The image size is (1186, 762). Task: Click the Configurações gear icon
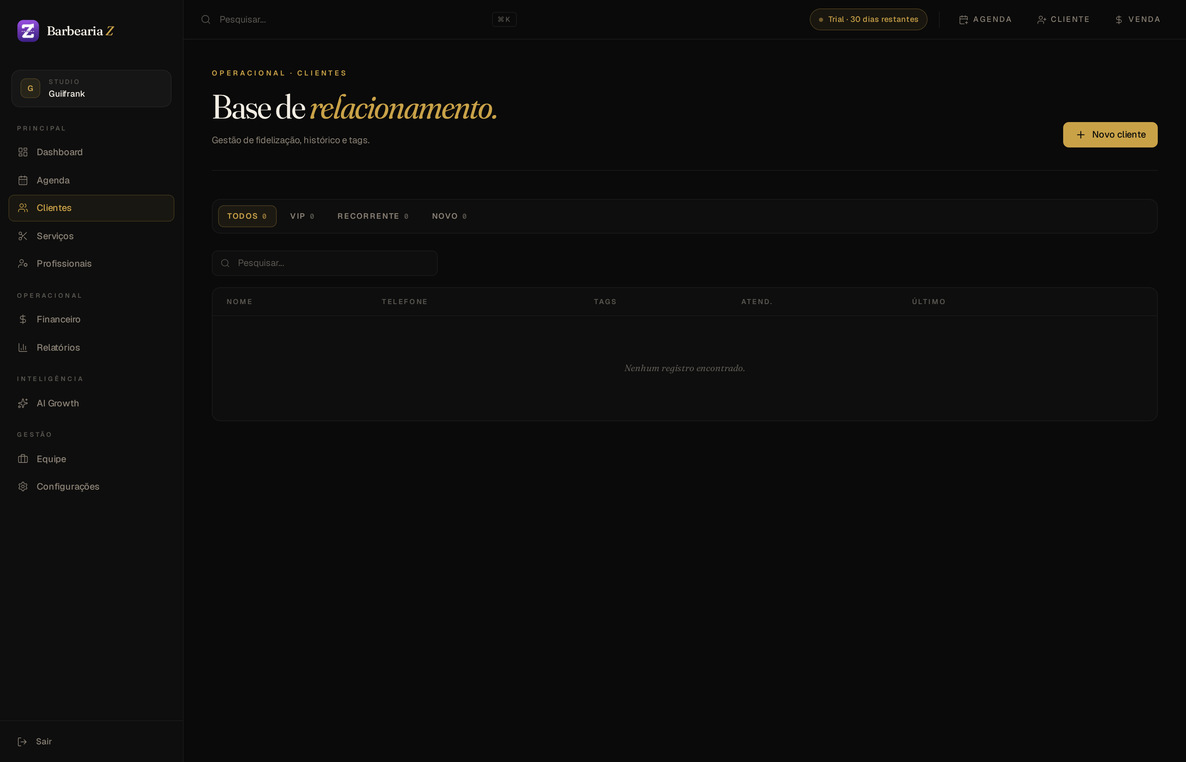pyautogui.click(x=23, y=486)
